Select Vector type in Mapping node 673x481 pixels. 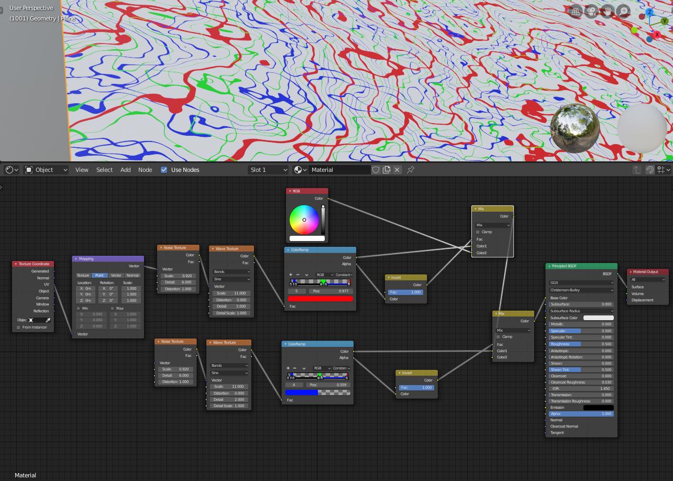click(116, 276)
